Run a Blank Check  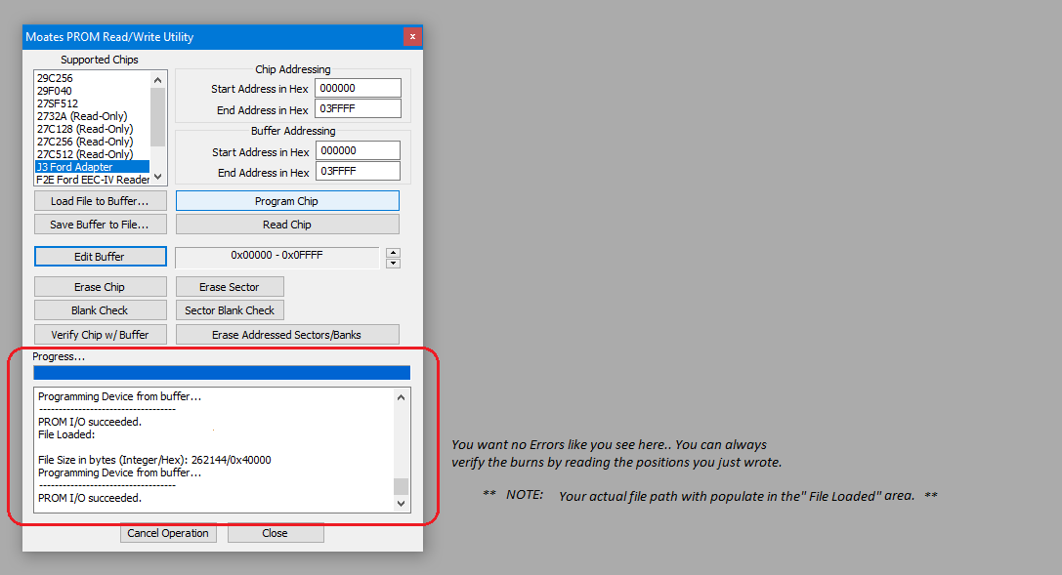point(101,310)
